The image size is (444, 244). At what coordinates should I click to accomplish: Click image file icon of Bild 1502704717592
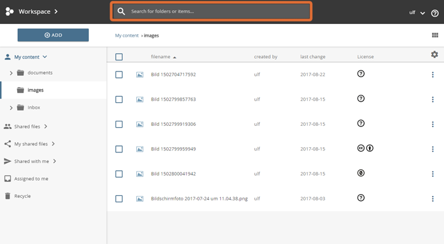[140, 75]
